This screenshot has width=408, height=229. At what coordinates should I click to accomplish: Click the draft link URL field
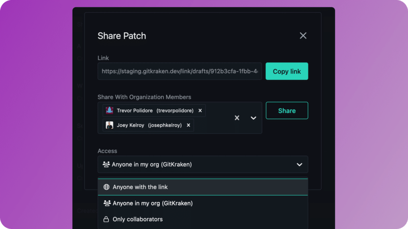[180, 71]
